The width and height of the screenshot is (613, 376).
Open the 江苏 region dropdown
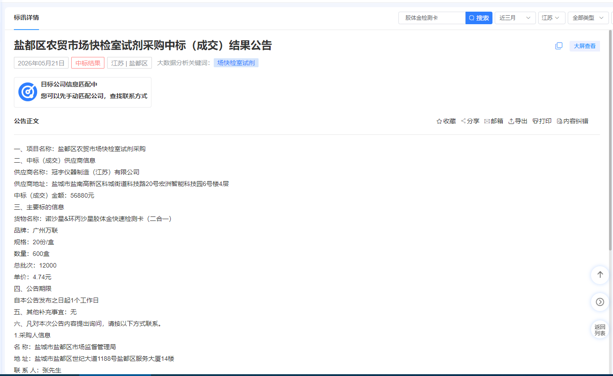[552, 18]
